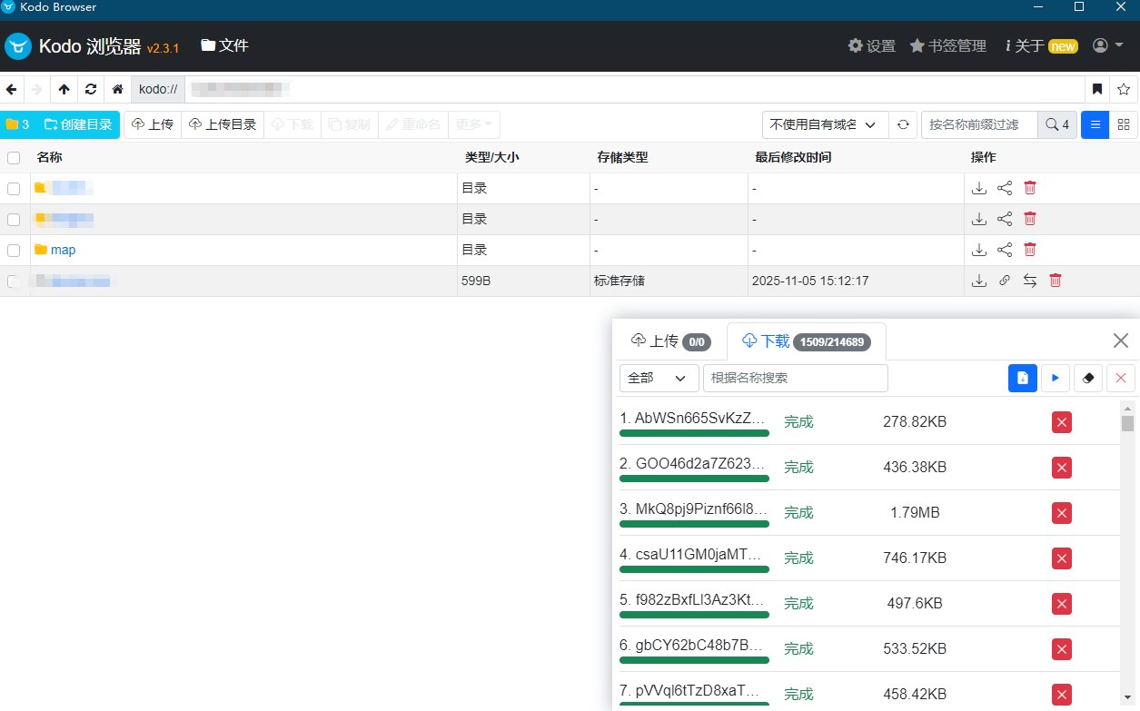Check the 599B file row checkbox

tap(14, 281)
